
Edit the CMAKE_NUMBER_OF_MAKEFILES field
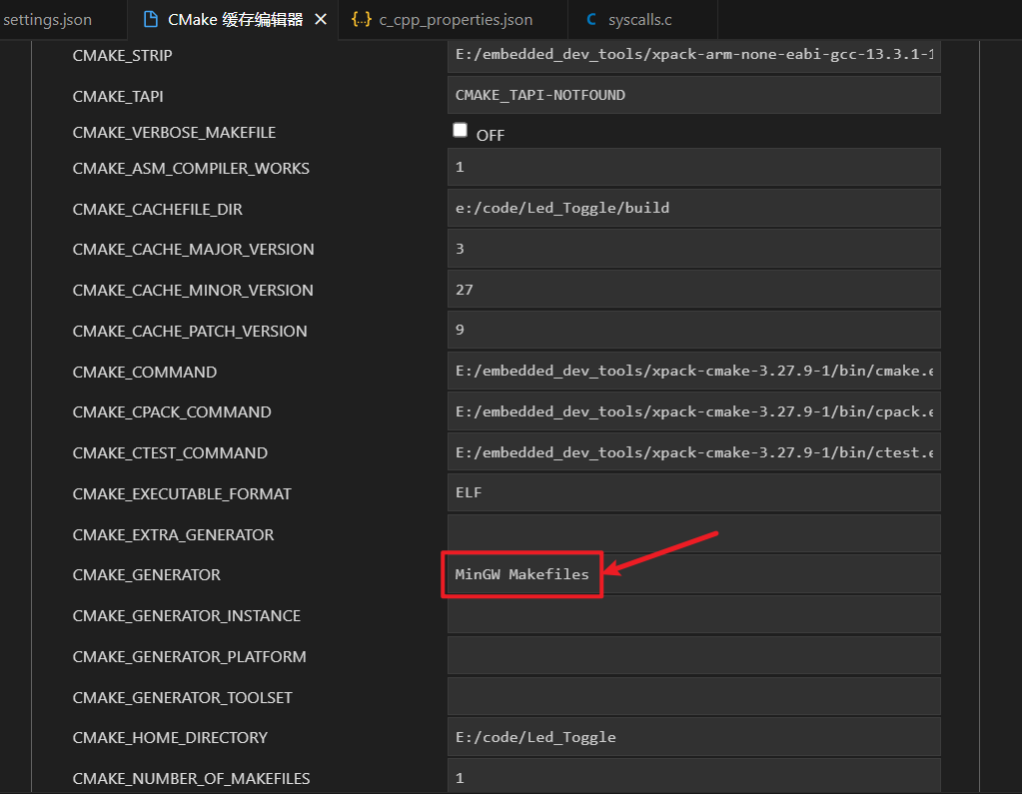pos(694,776)
